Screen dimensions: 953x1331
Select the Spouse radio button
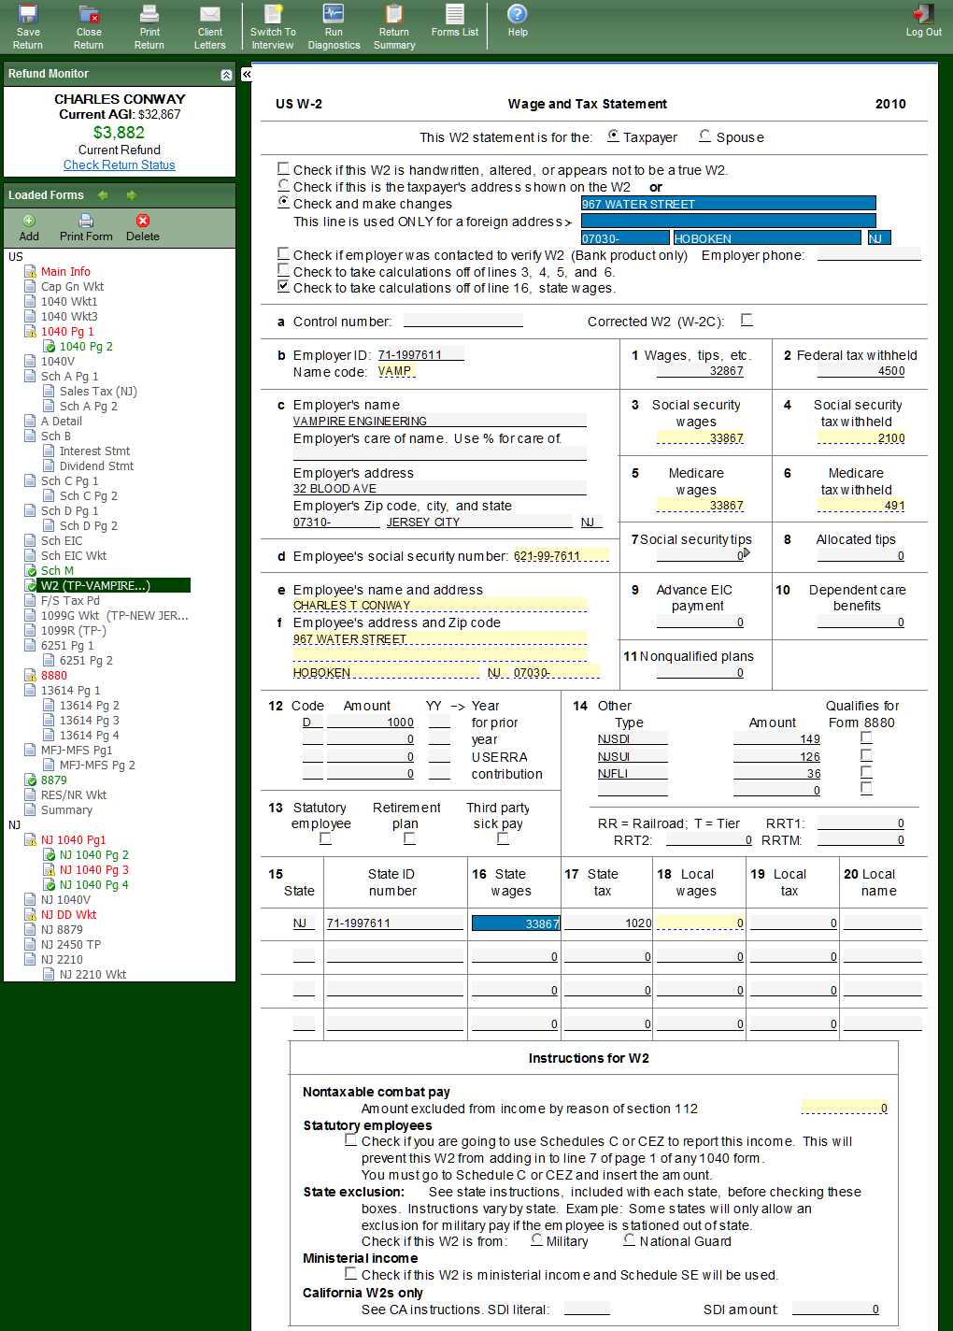[705, 136]
